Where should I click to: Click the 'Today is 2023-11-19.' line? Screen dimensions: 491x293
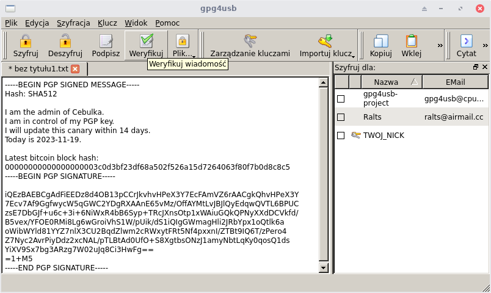tap(43, 140)
